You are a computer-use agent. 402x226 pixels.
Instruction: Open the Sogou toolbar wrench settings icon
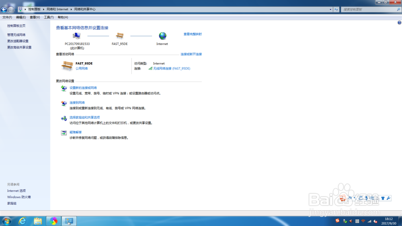pyautogui.click(x=388, y=198)
